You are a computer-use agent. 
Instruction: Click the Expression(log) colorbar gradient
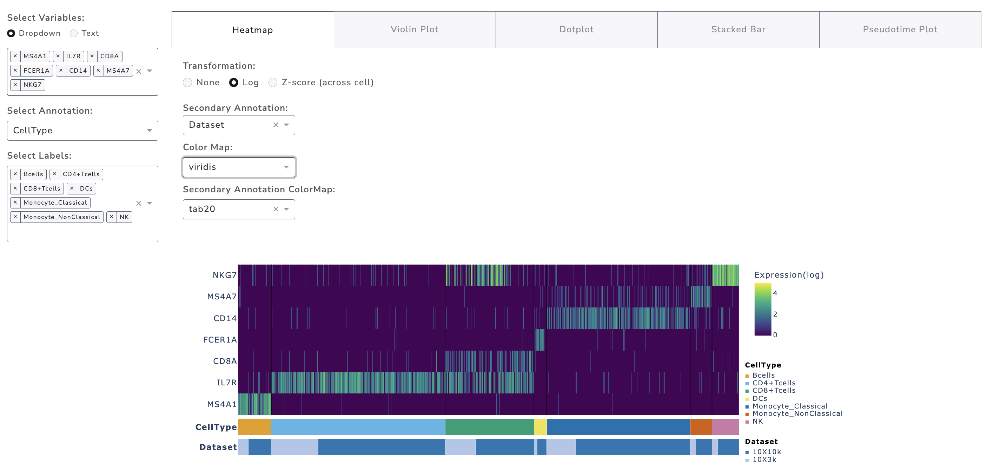762,309
